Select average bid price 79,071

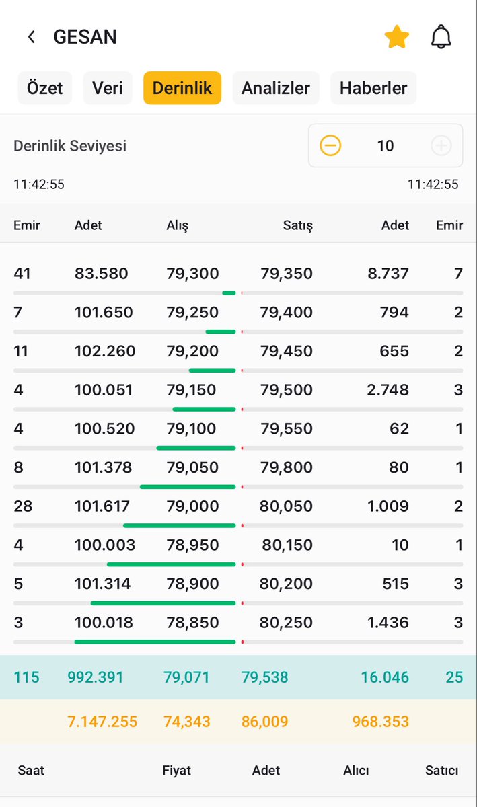186,677
